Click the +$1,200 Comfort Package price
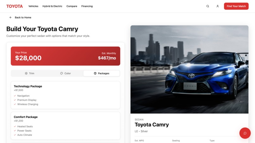Image resolution: width=255 pixels, height=143 pixels. tap(19, 121)
